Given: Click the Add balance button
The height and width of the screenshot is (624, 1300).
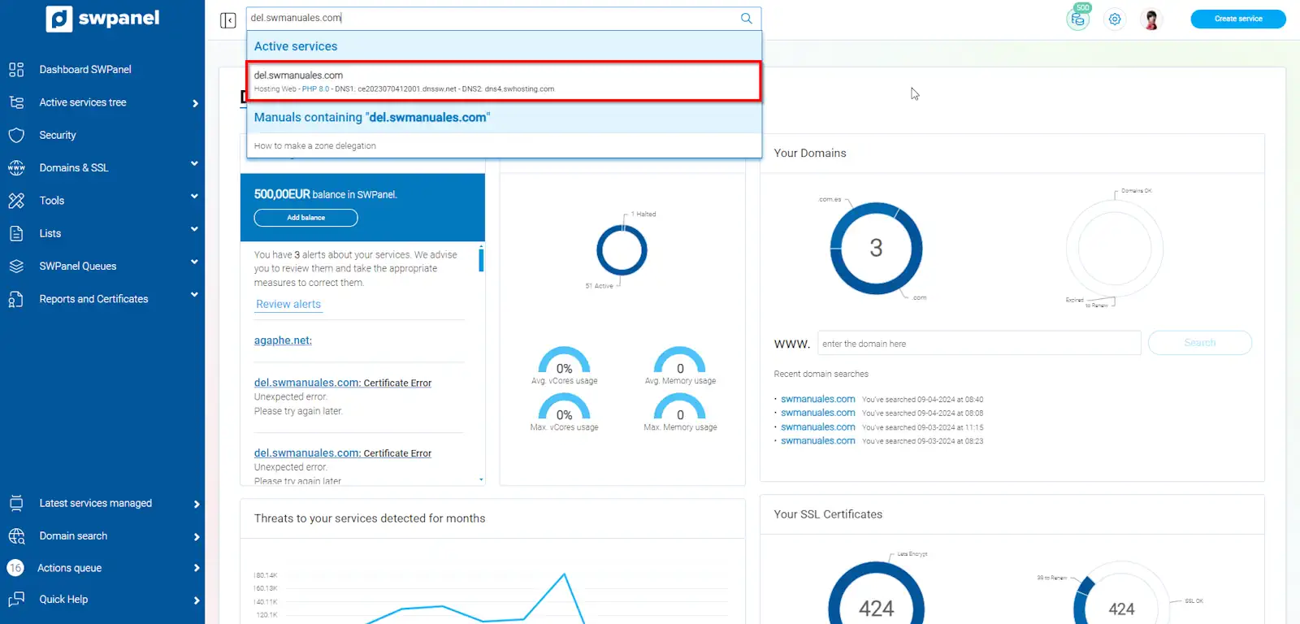Looking at the screenshot, I should point(305,218).
